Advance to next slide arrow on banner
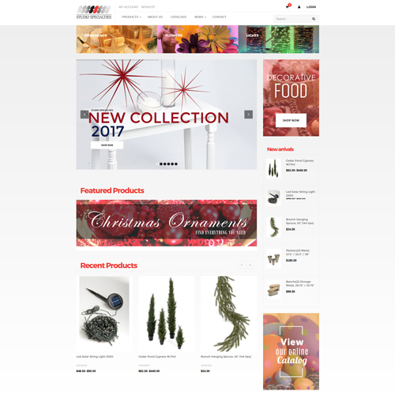 pos(248,115)
